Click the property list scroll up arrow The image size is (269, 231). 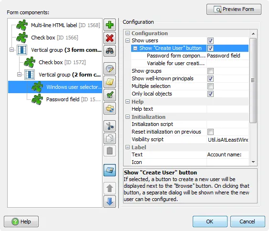click(253, 34)
